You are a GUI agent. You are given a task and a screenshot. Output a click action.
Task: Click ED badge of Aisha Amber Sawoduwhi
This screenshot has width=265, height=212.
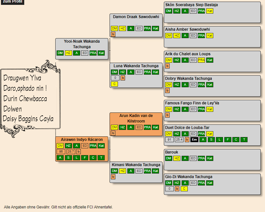click(x=193, y=36)
